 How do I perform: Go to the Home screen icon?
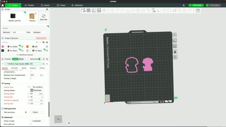pos(3,5)
